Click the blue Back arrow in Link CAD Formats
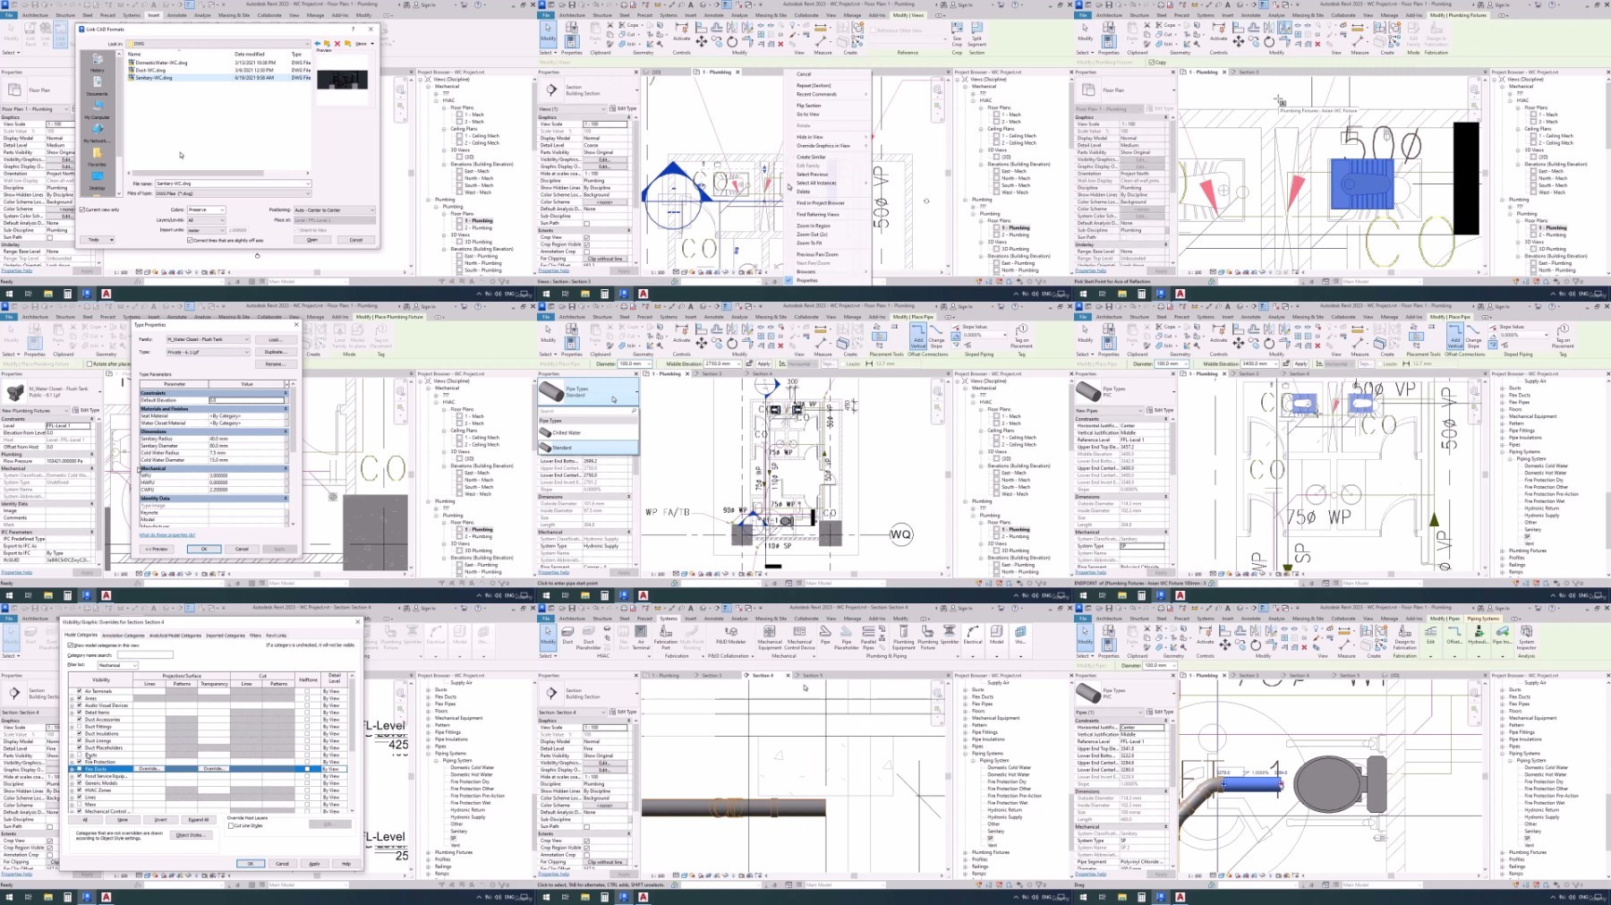The image size is (1611, 905). 318,44
